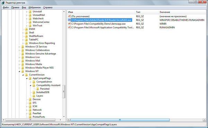Click the string icon of the (По умолчанию) value

point(69,16)
